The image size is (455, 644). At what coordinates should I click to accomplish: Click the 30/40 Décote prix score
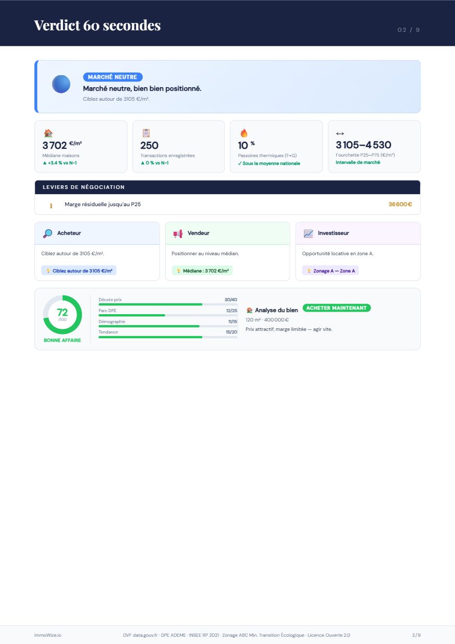tap(231, 300)
